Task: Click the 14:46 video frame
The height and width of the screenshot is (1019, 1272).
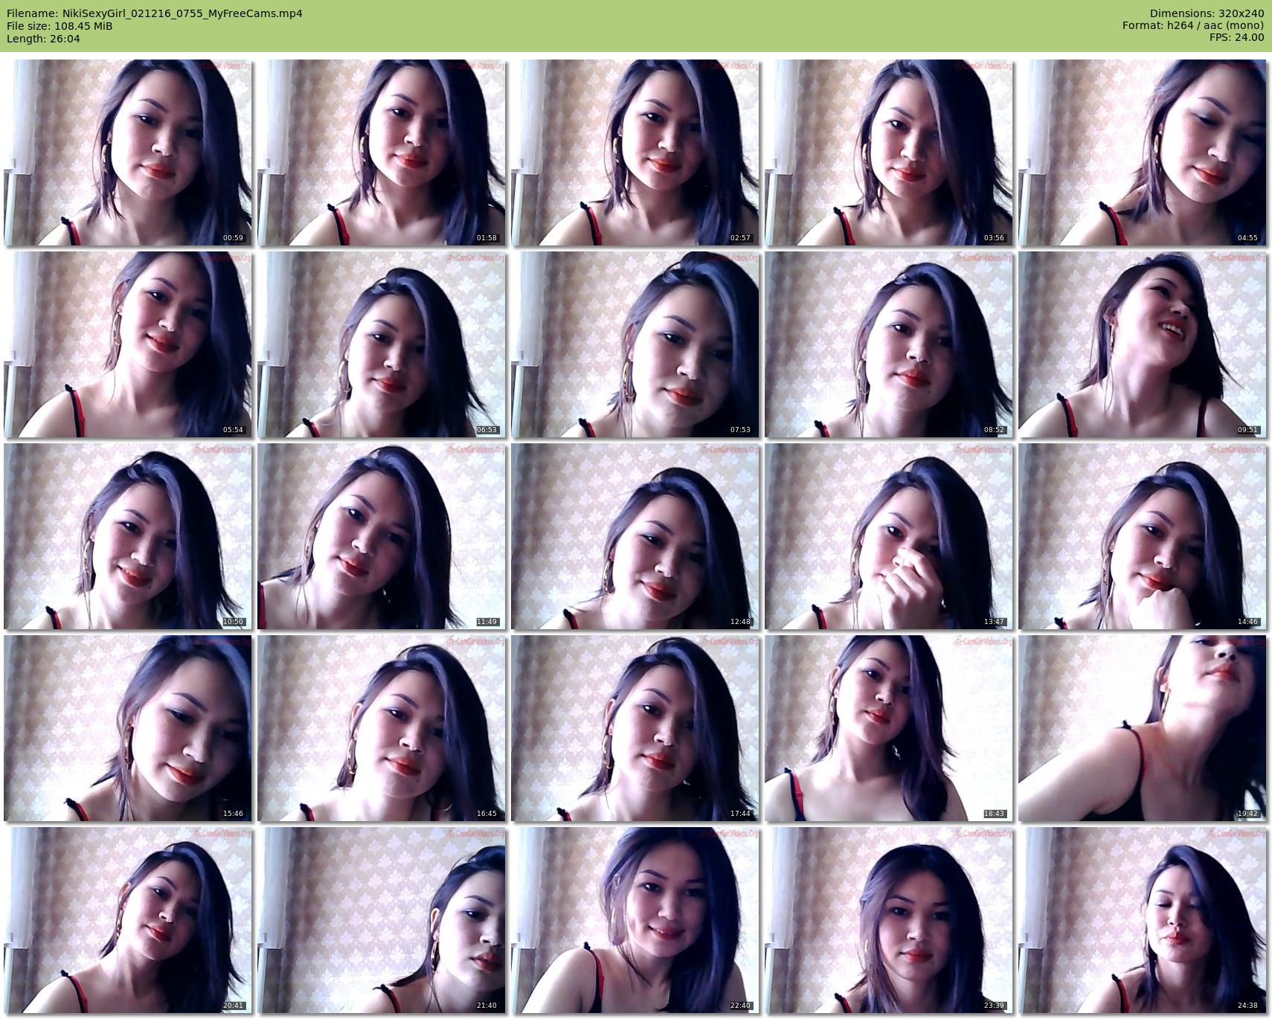Action: tap(1143, 536)
